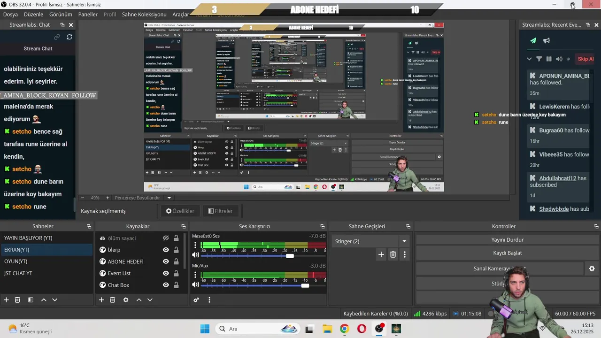The height and width of the screenshot is (338, 601).
Task: Toggle lock on ölüm sayaci source
Action: 176,238
